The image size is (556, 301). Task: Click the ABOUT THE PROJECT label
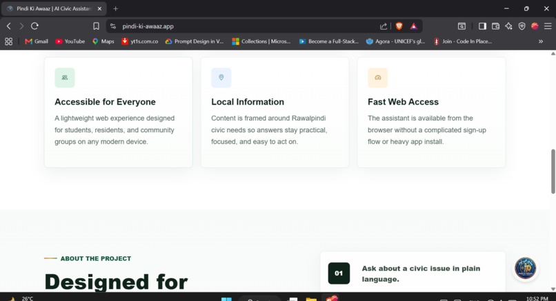click(96, 258)
